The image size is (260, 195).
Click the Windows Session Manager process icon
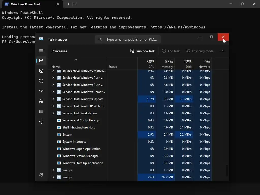[59, 156]
